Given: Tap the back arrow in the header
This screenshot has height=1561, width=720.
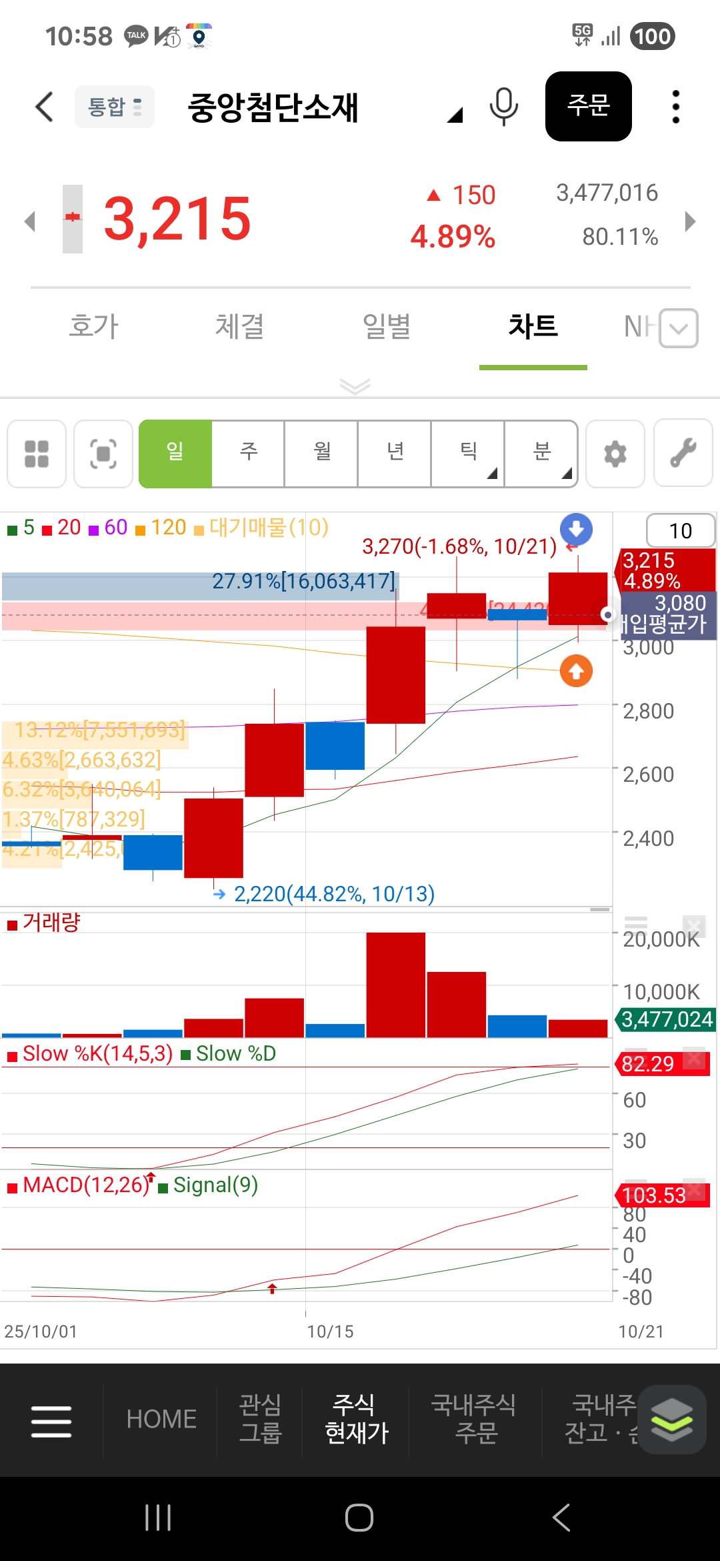Looking at the screenshot, I should click(44, 107).
